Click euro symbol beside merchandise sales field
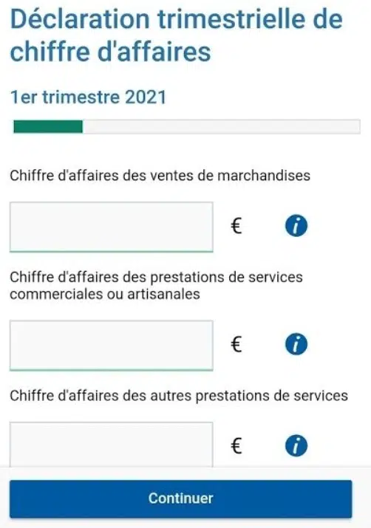The image size is (371, 528). 236,226
